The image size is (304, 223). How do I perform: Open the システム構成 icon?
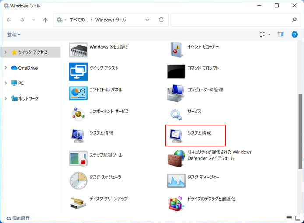176,136
